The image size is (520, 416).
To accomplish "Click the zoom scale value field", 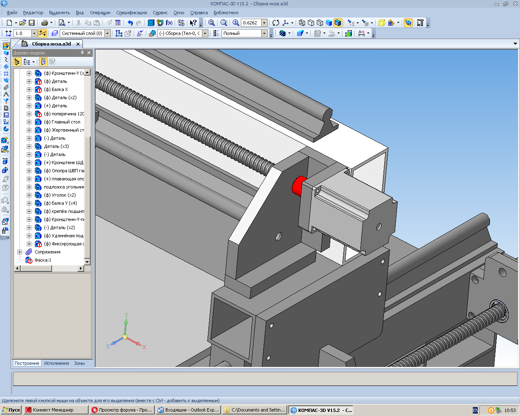I will tap(251, 23).
